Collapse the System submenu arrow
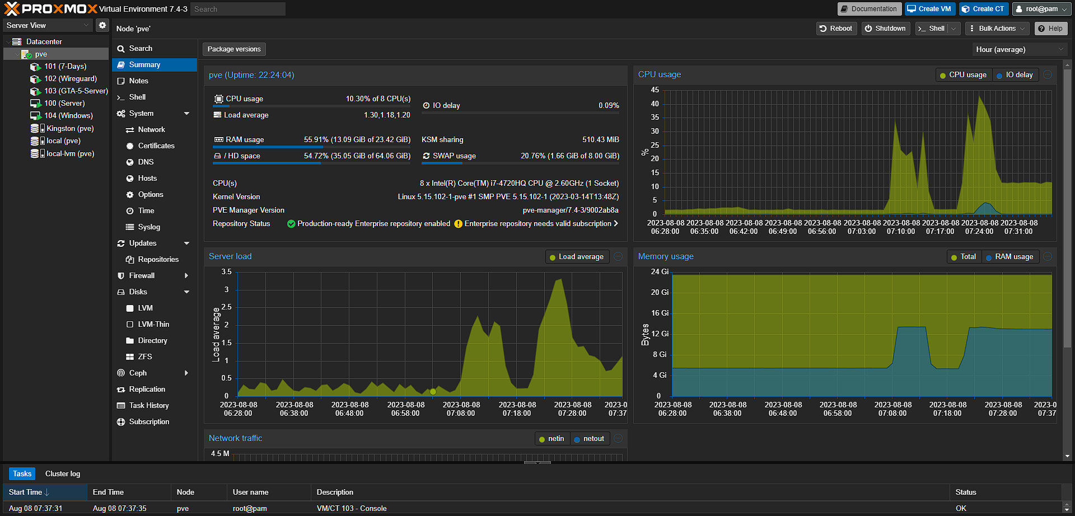This screenshot has height=516, width=1075. tap(187, 114)
